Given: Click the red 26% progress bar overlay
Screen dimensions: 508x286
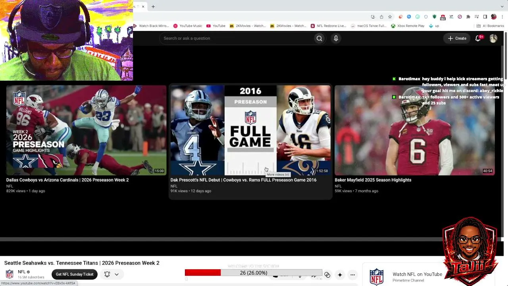Looking at the screenshot, I should (253, 272).
